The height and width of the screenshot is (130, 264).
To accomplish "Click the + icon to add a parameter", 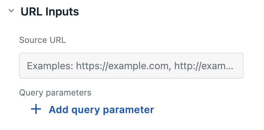I will pos(36,109).
